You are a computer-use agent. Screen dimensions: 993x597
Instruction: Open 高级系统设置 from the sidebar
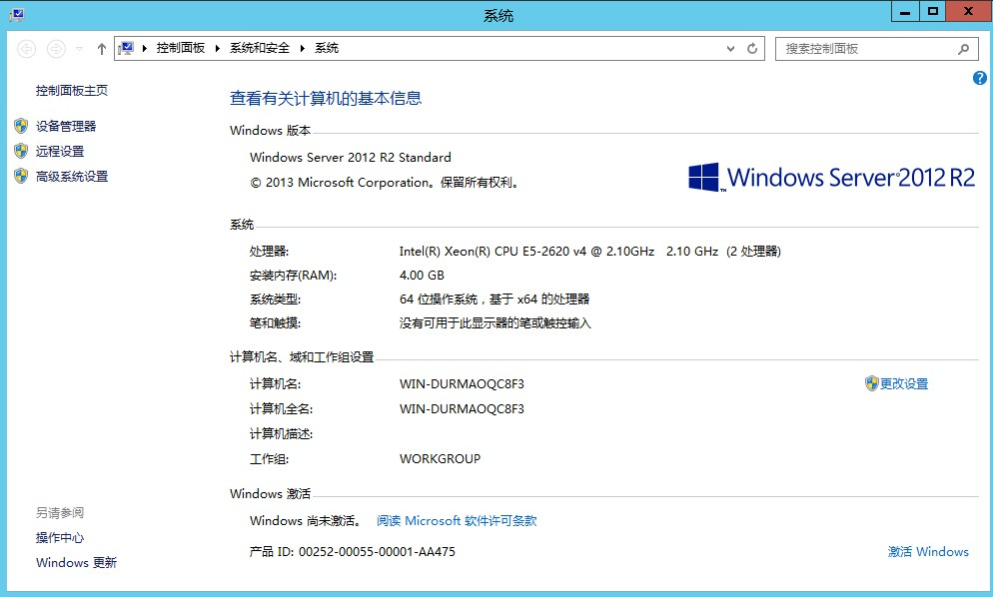(72, 177)
